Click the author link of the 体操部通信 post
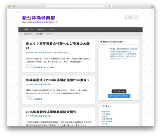The width and height of the screenshot is (161, 136). (x=43, y=84)
